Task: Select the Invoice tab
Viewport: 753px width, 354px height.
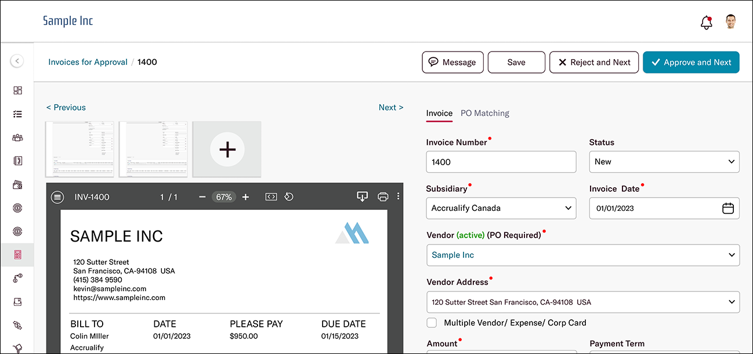Action: click(x=439, y=113)
